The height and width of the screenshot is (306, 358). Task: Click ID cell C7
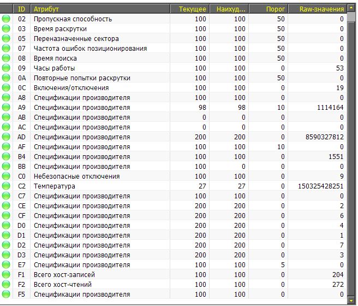tap(22, 196)
